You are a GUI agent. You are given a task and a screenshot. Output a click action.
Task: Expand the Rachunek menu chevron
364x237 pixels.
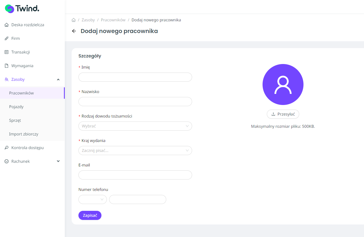tap(58, 161)
